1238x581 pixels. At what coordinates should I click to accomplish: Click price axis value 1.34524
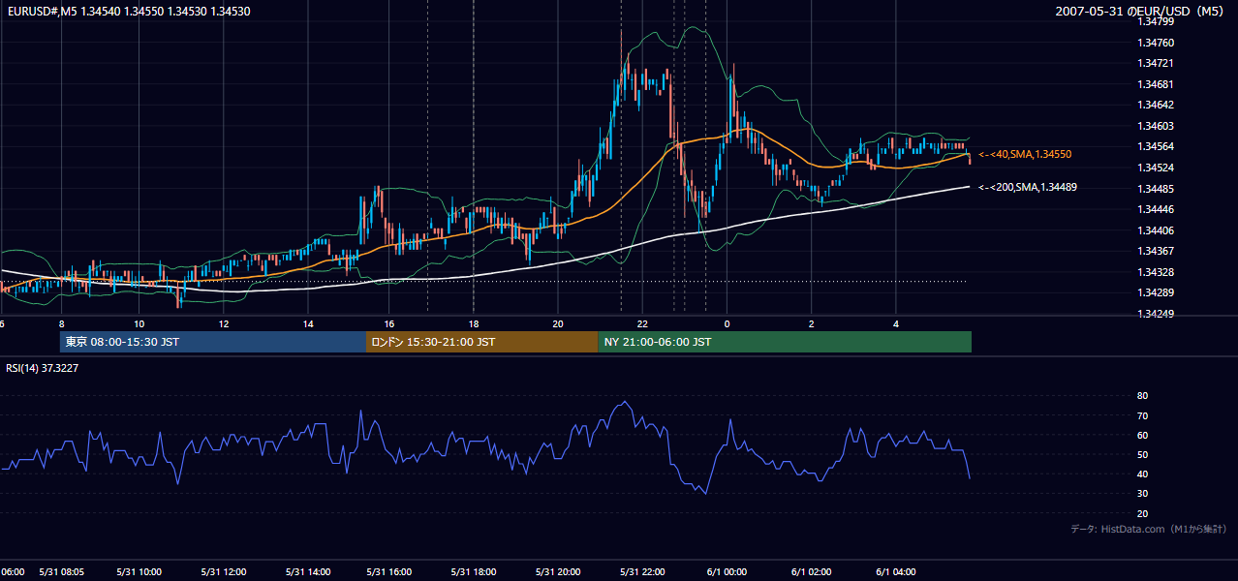coord(1154,168)
